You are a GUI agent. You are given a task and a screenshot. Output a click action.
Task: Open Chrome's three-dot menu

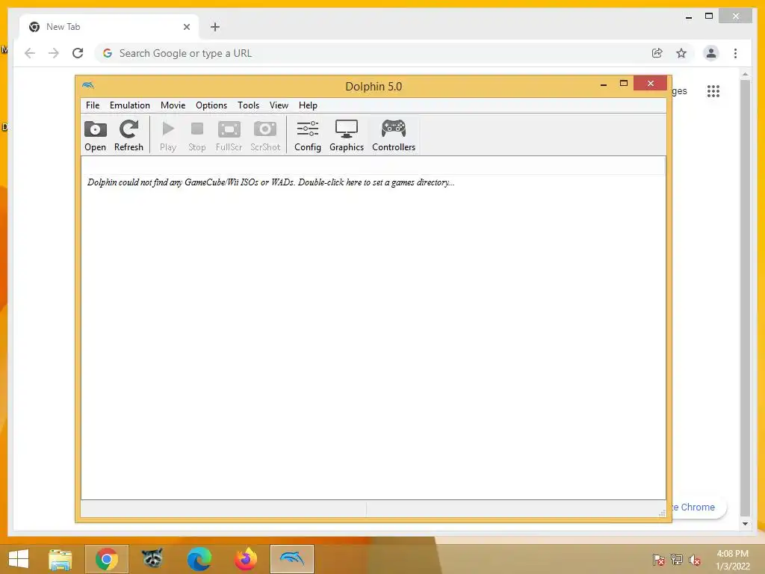pos(735,53)
